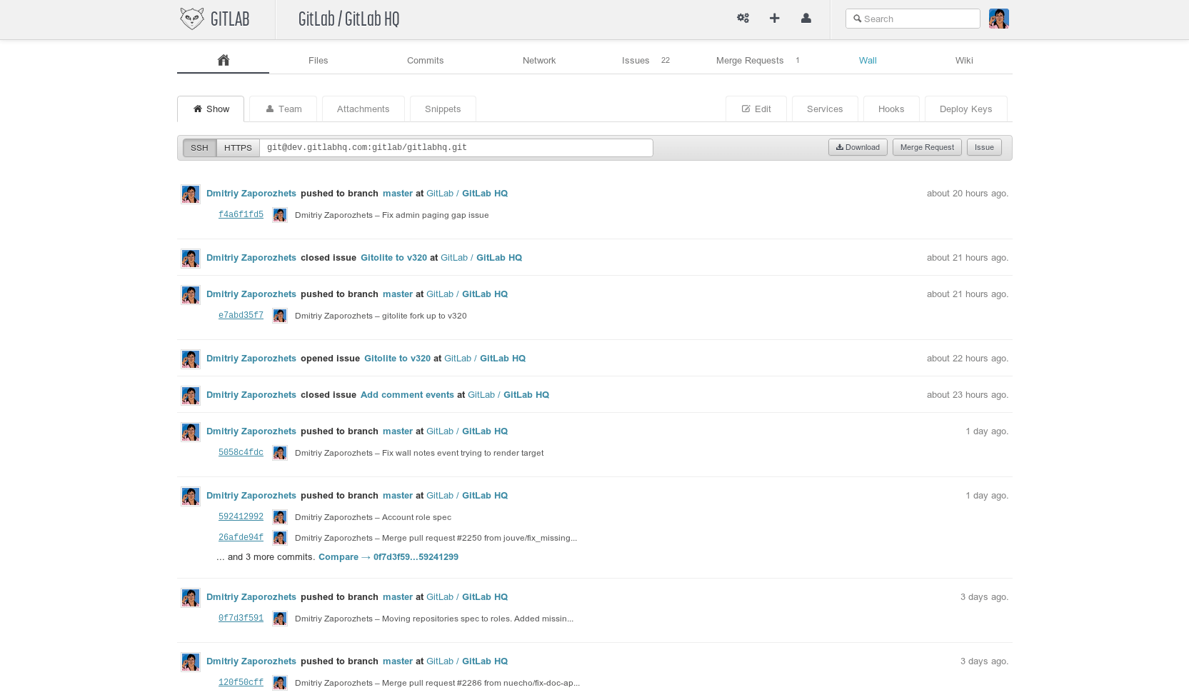The width and height of the screenshot is (1189, 695).
Task: Open the Wiki tab
Action: [964, 61]
